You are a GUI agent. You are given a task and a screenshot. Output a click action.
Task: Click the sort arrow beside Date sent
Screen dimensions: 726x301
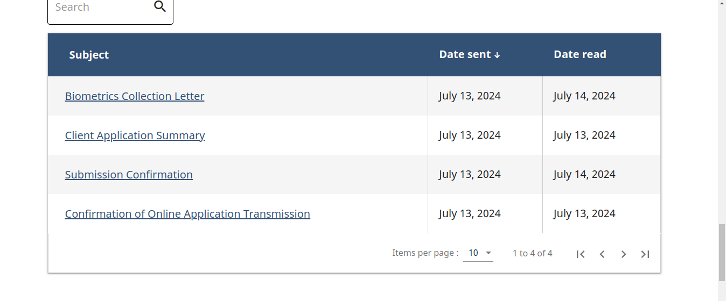pos(497,55)
